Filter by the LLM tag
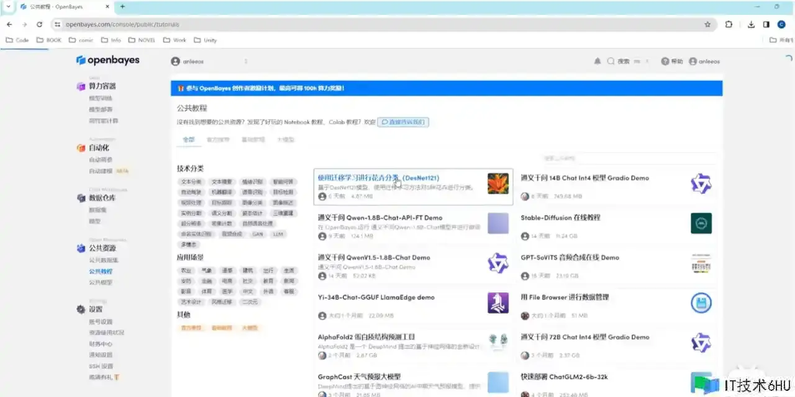 coord(278,234)
